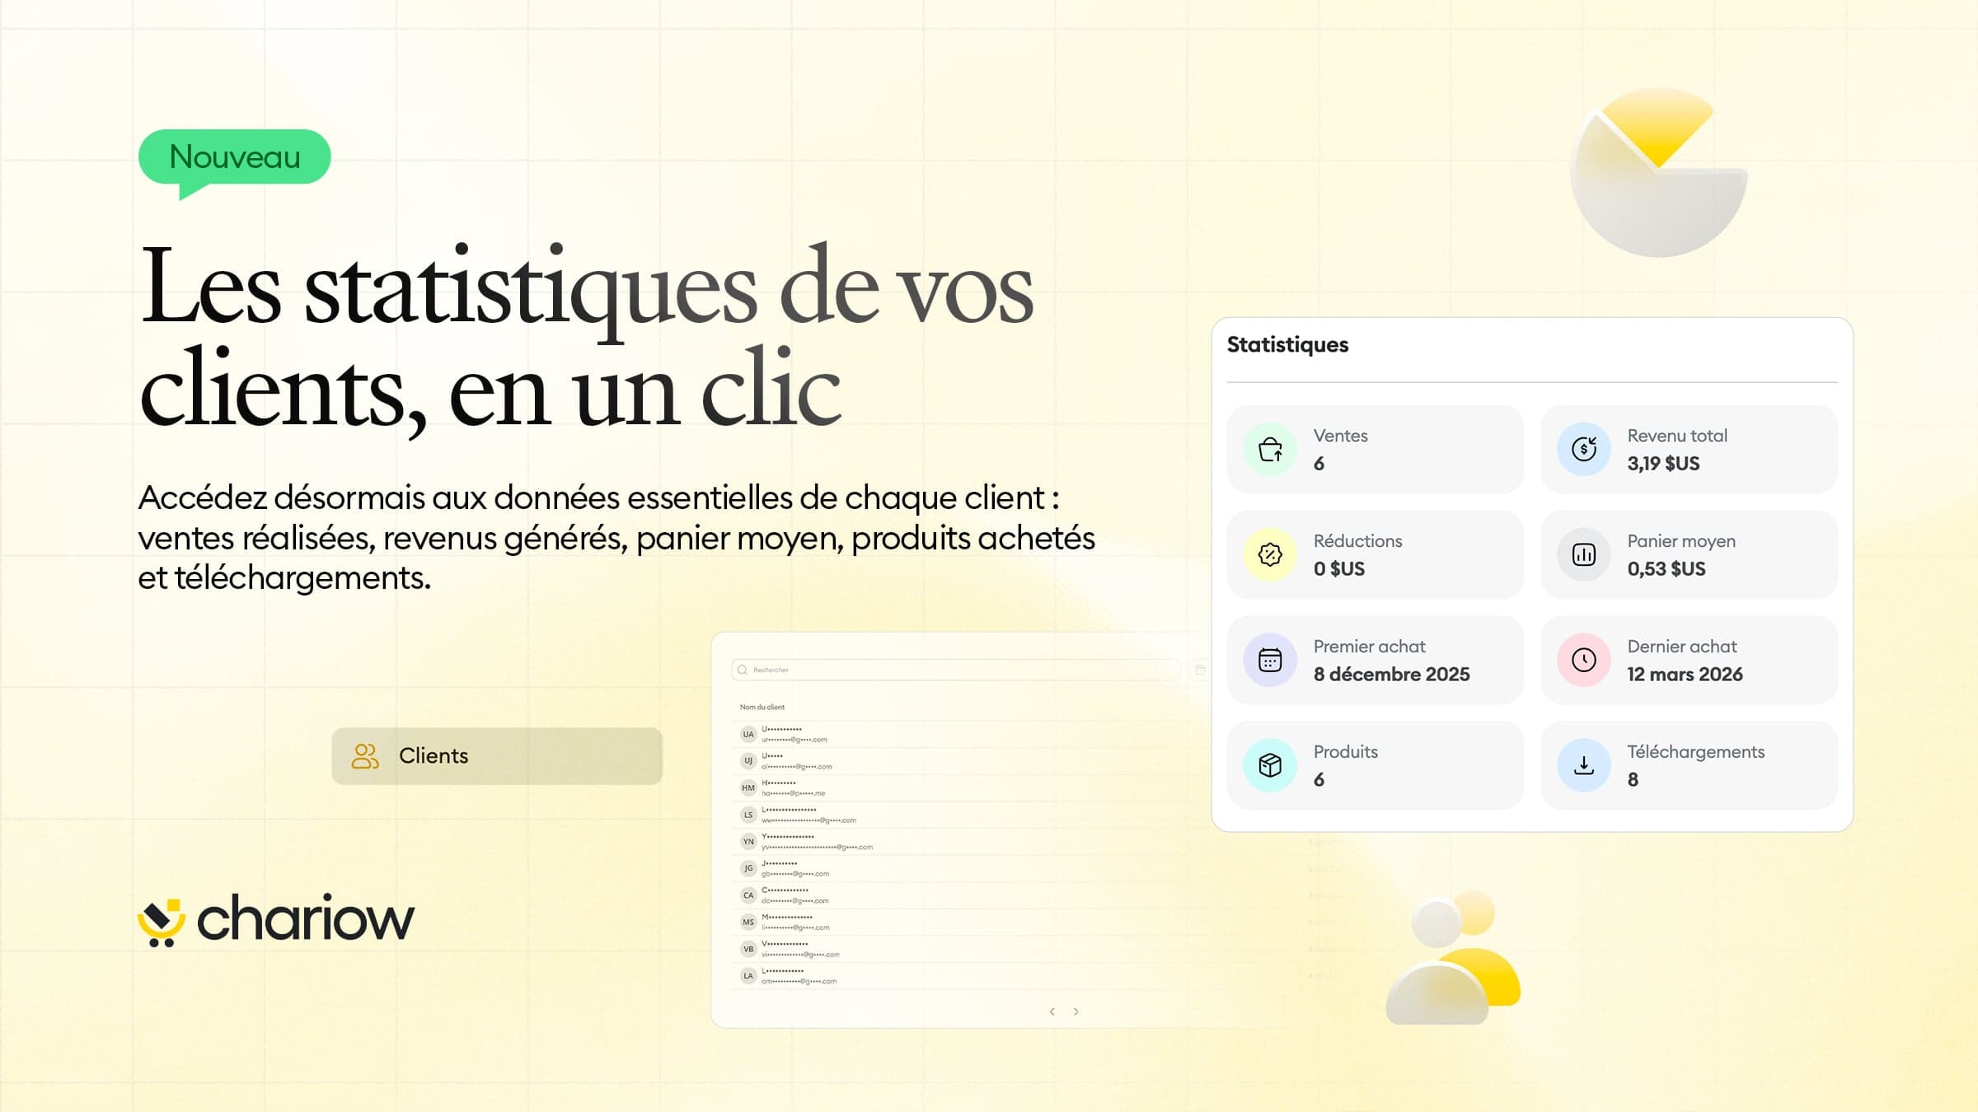Go back to the previous clients page
This screenshot has height=1112, width=1978.
click(x=1052, y=1011)
